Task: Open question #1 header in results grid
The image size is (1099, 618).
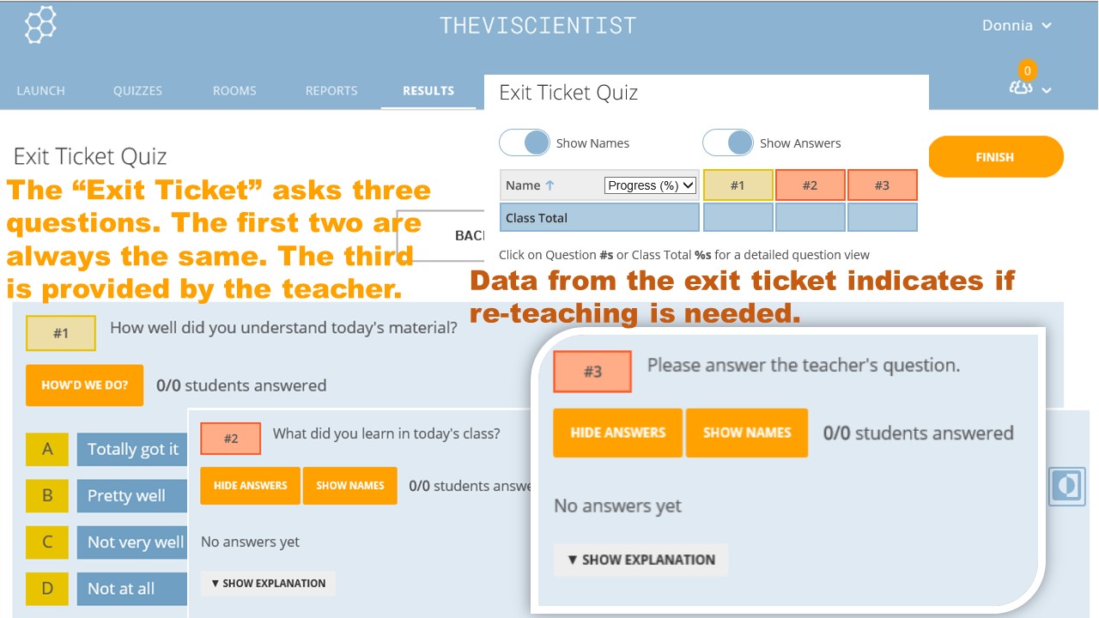Action: coord(738,185)
